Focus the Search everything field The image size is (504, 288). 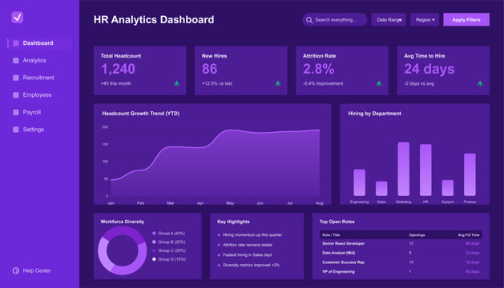335,19
